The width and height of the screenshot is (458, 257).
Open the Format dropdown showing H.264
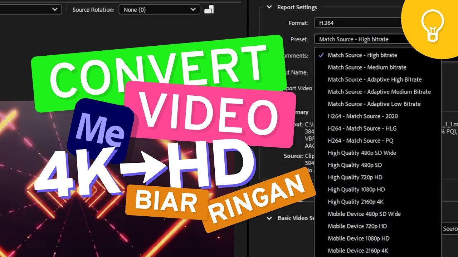click(x=358, y=23)
